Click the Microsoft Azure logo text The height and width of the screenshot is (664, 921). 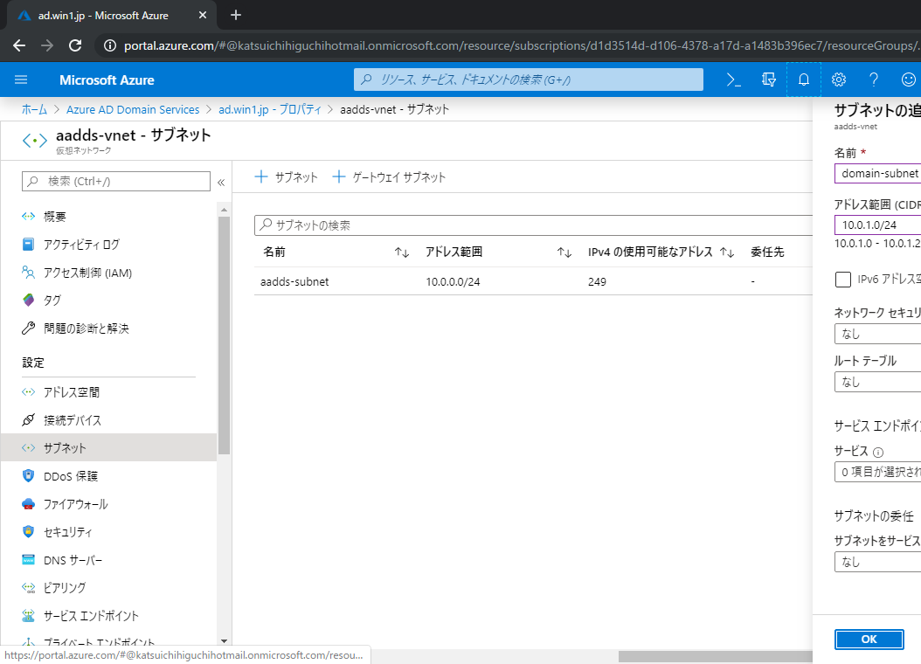tap(107, 80)
